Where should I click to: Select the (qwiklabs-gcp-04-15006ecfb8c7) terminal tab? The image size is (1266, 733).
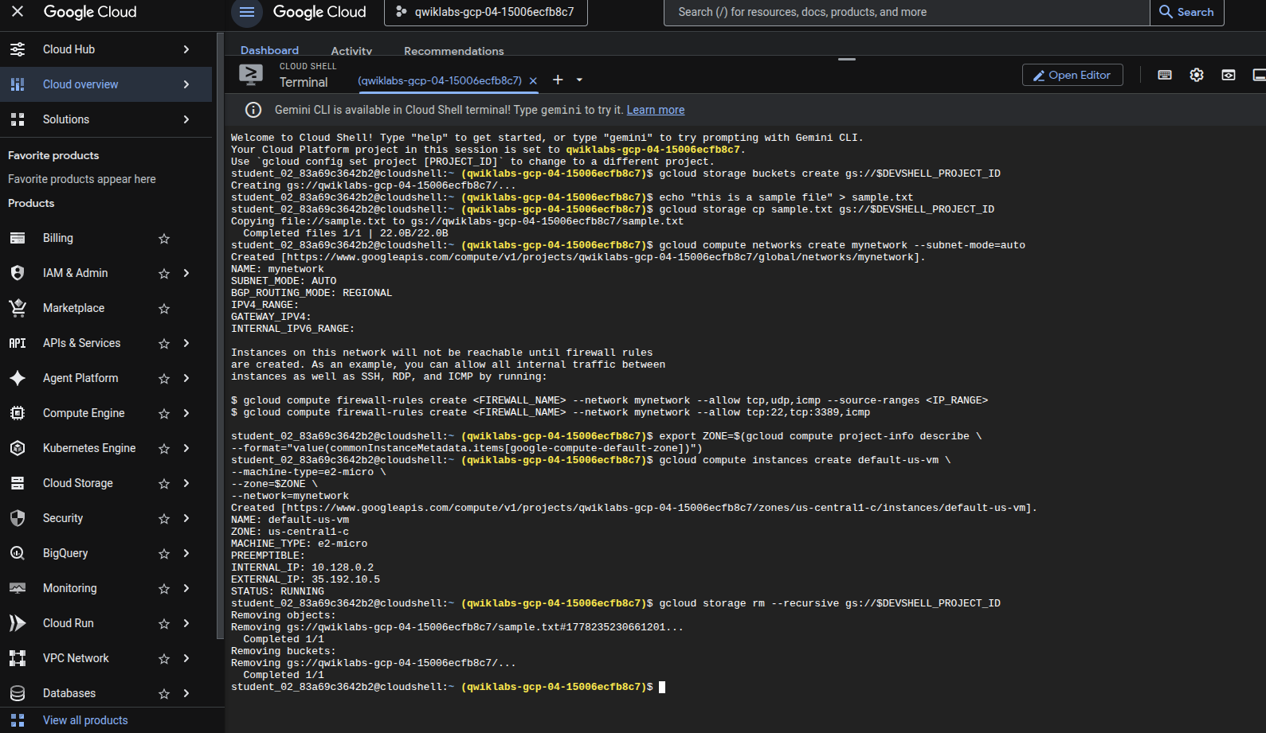click(440, 80)
